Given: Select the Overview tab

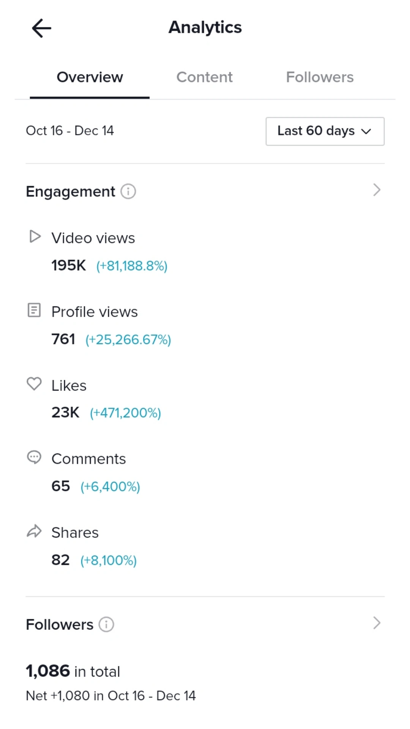Looking at the screenshot, I should pos(90,77).
